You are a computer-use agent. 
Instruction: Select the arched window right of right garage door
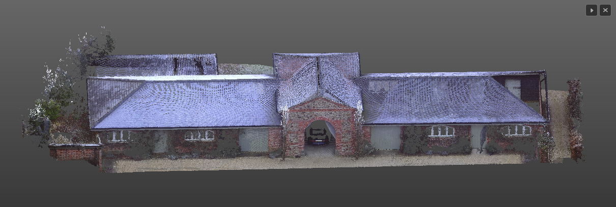coord(441,131)
